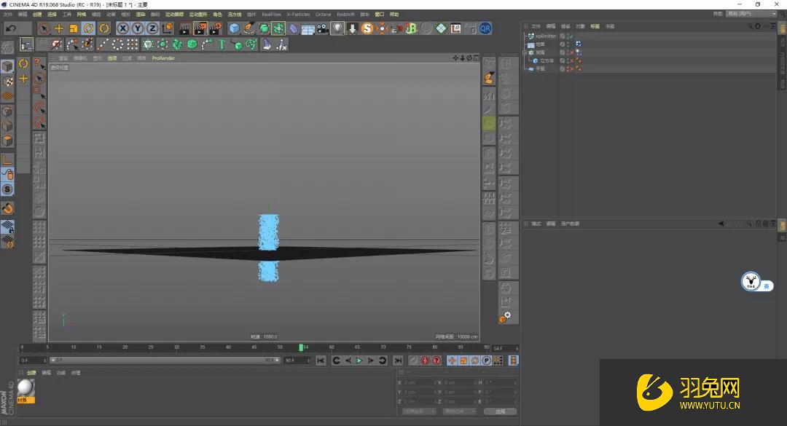Image resolution: width=787 pixels, height=426 pixels.
Task: Click the Camera icon in the toolbar
Action: coord(321,28)
